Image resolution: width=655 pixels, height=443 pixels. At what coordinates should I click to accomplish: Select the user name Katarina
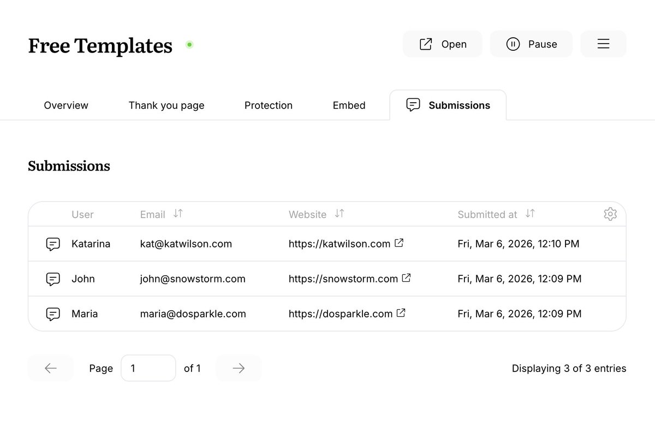[91, 244]
